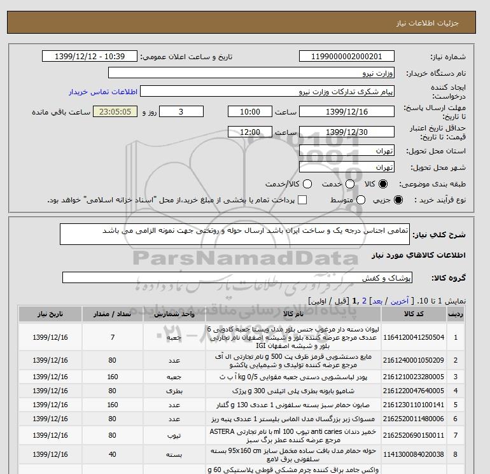Select the متوسط purchase type radio

coord(361,200)
